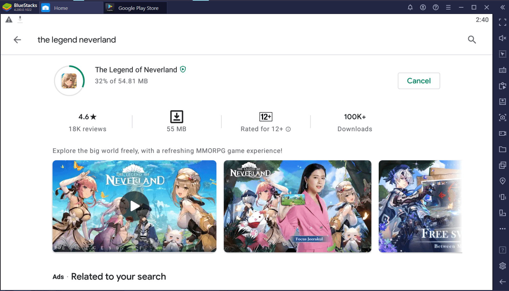Enter fullscreen mode from sidebar
Viewport: 509px width, 291px height.
(x=502, y=22)
